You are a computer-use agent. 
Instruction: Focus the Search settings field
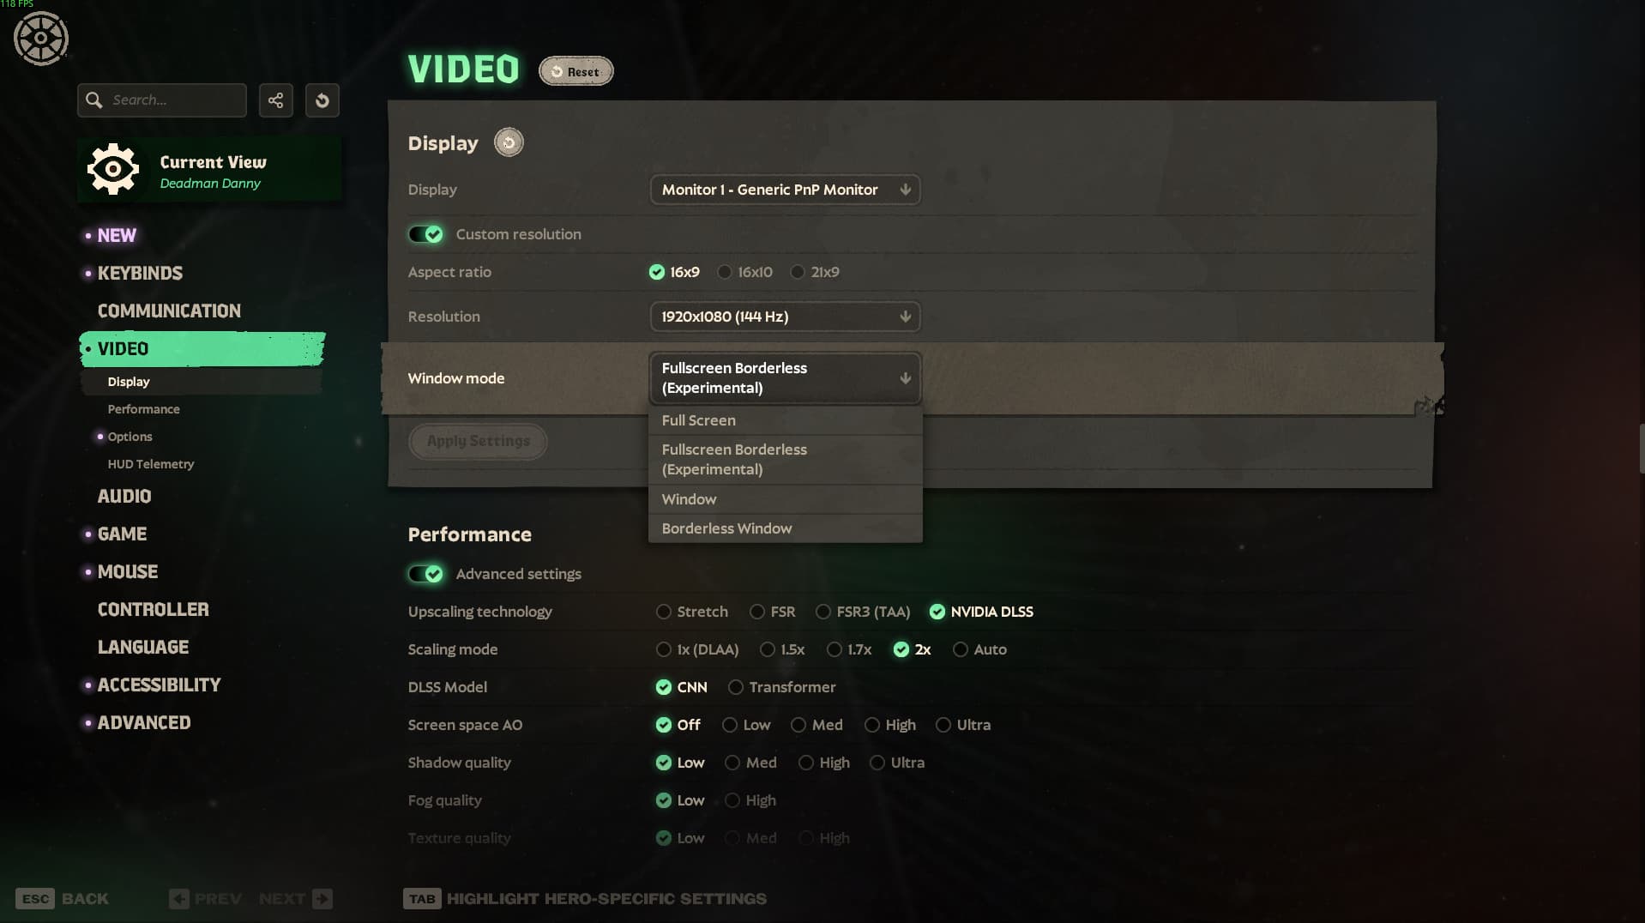(x=162, y=100)
